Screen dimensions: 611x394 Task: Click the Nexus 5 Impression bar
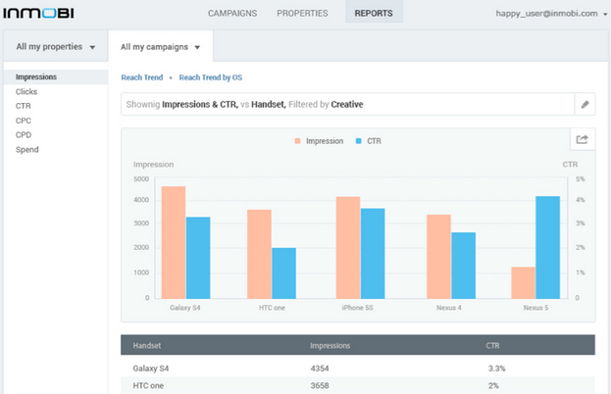tap(524, 283)
